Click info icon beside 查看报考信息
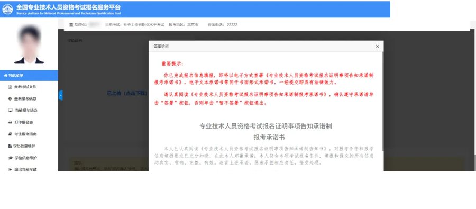Image resolution: width=476 pixels, height=209 pixels. (10, 99)
